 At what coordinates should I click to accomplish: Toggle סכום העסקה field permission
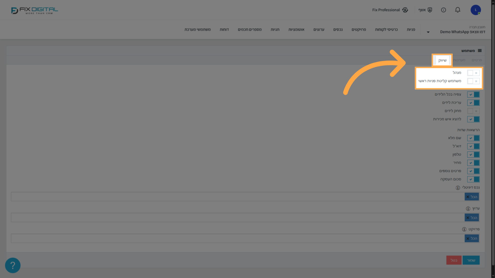(x=473, y=179)
